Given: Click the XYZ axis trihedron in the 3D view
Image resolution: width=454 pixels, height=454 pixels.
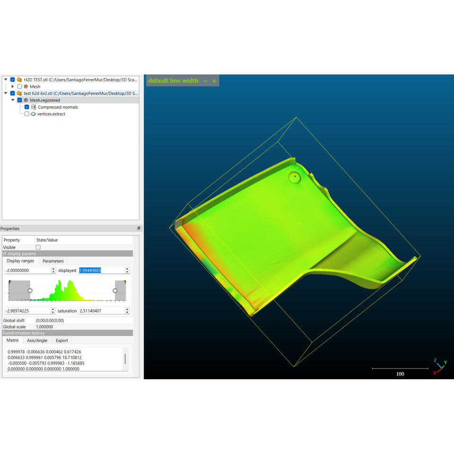Looking at the screenshot, I should (x=440, y=367).
